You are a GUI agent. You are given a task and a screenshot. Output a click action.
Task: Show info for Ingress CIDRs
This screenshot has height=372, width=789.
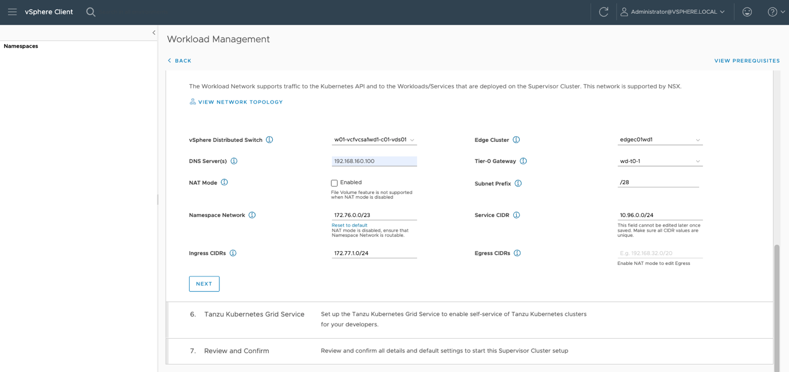pyautogui.click(x=233, y=253)
